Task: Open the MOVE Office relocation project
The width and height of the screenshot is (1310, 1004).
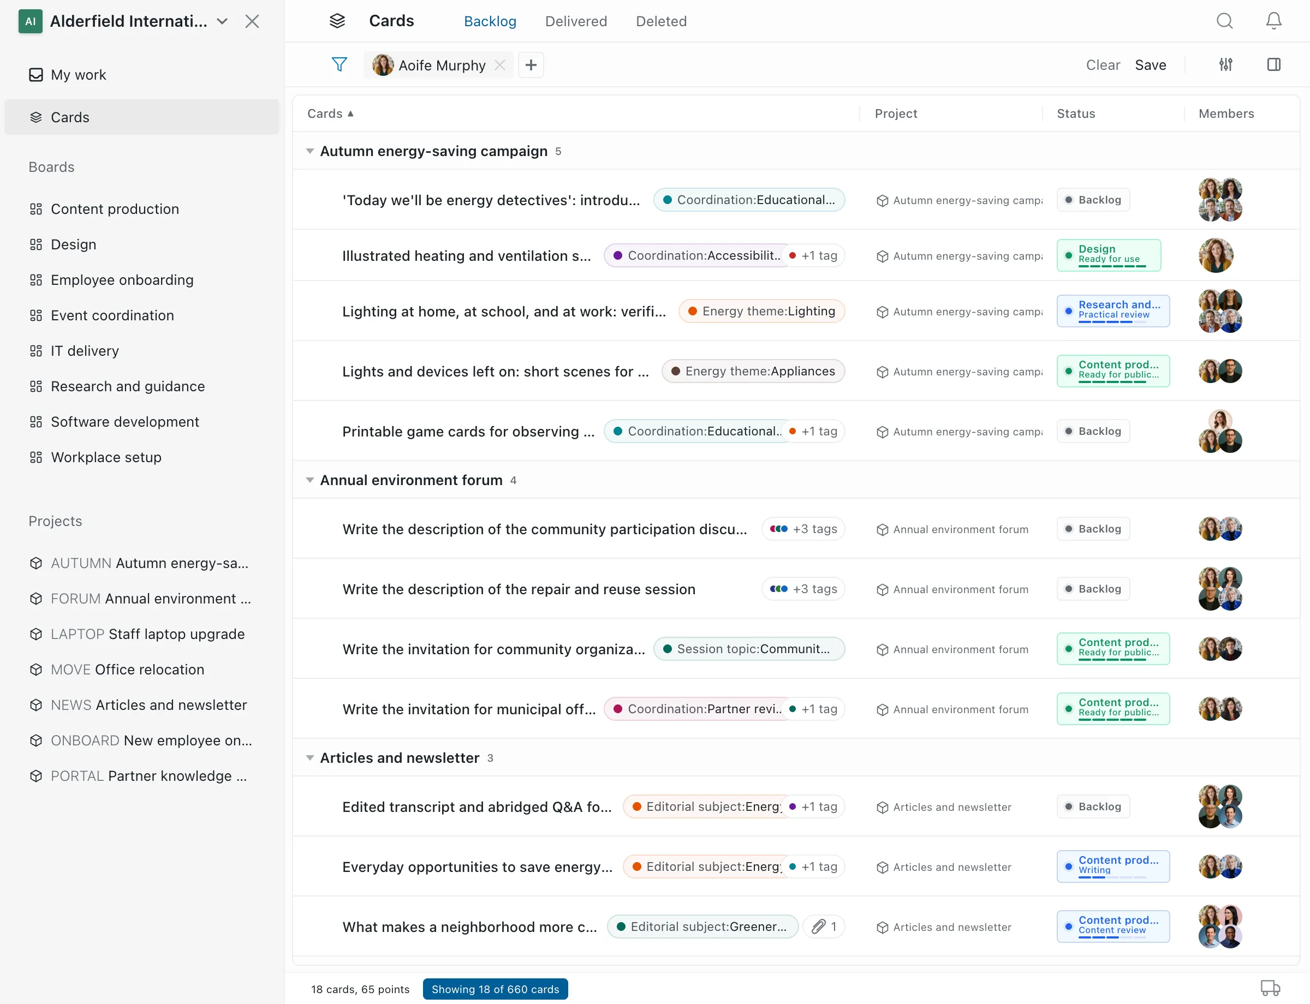Action: coord(142,670)
